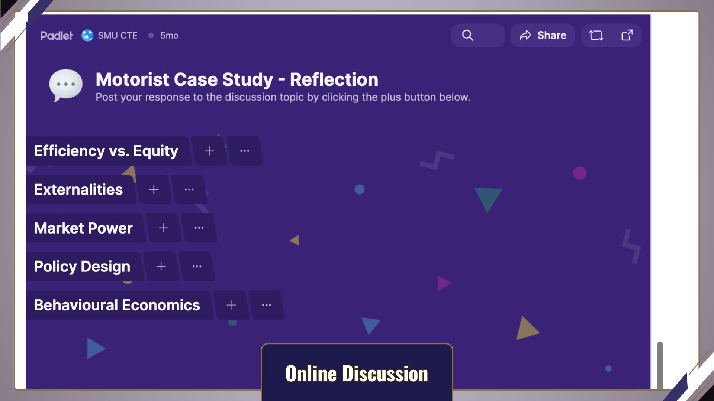Image resolution: width=714 pixels, height=401 pixels.
Task: Select the Externalities section title
Action: pos(78,189)
